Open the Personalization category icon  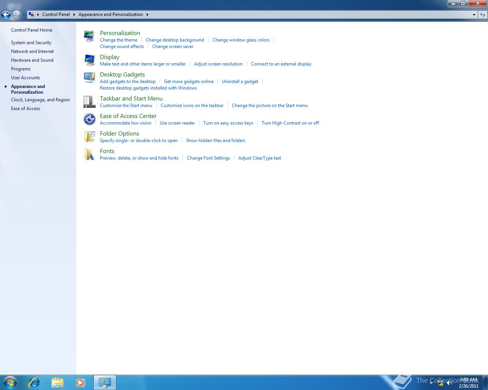(89, 36)
